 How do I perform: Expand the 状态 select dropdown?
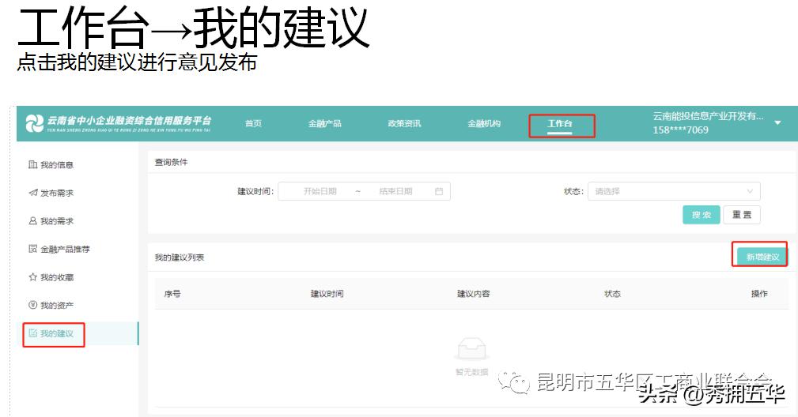(x=674, y=191)
